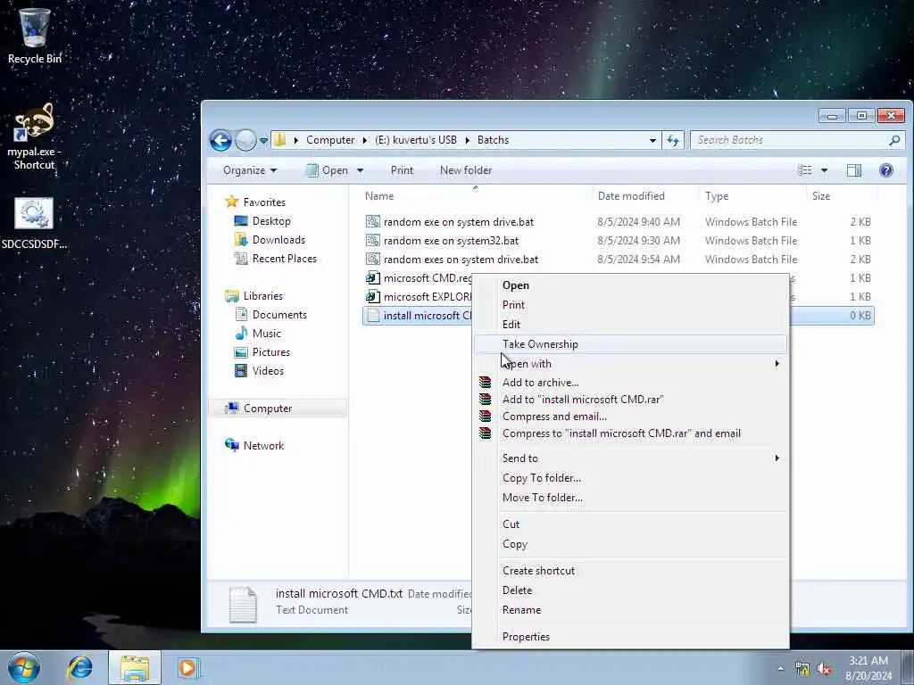Click the Open toolbar button
The image size is (914, 685).
tap(327, 170)
